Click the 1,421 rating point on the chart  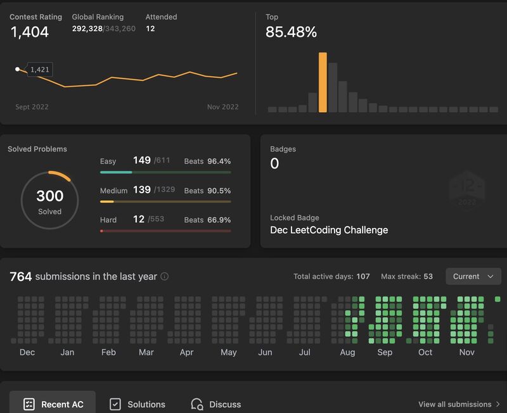click(18, 69)
